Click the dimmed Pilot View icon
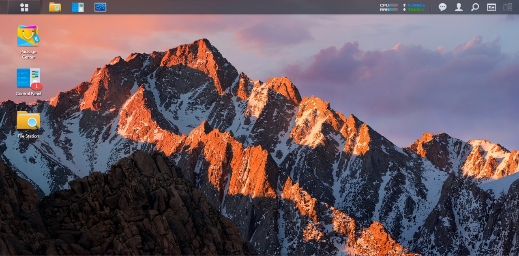Image resolution: width=519 pixels, height=256 pixels. pyautogui.click(x=508, y=7)
